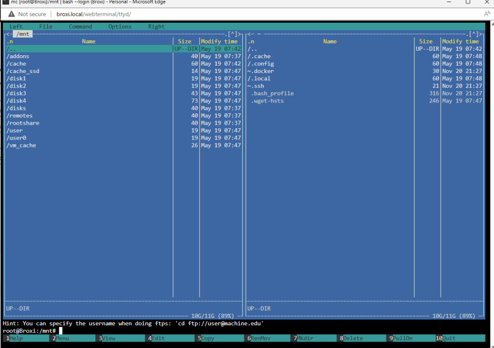The image size is (494, 348).
Task: Click the 1 Help function key
Action: [27, 338]
